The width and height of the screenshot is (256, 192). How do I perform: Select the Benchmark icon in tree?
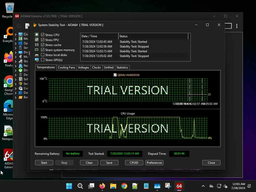[20, 97]
